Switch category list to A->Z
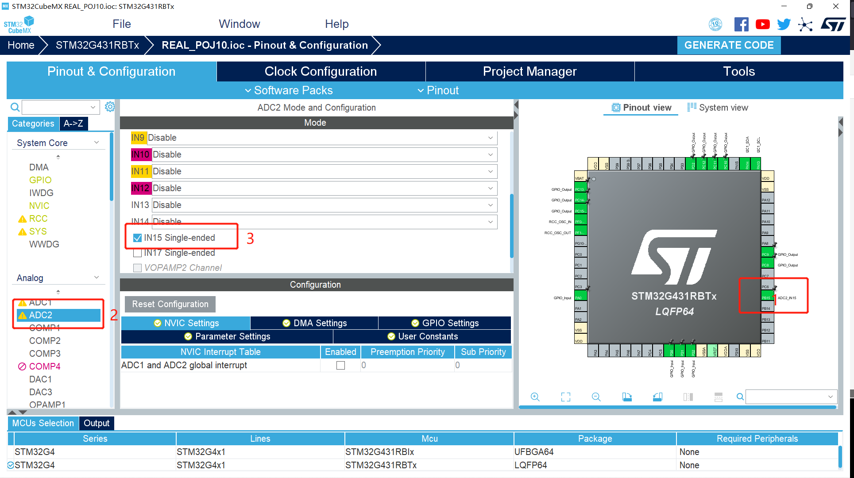 73,123
